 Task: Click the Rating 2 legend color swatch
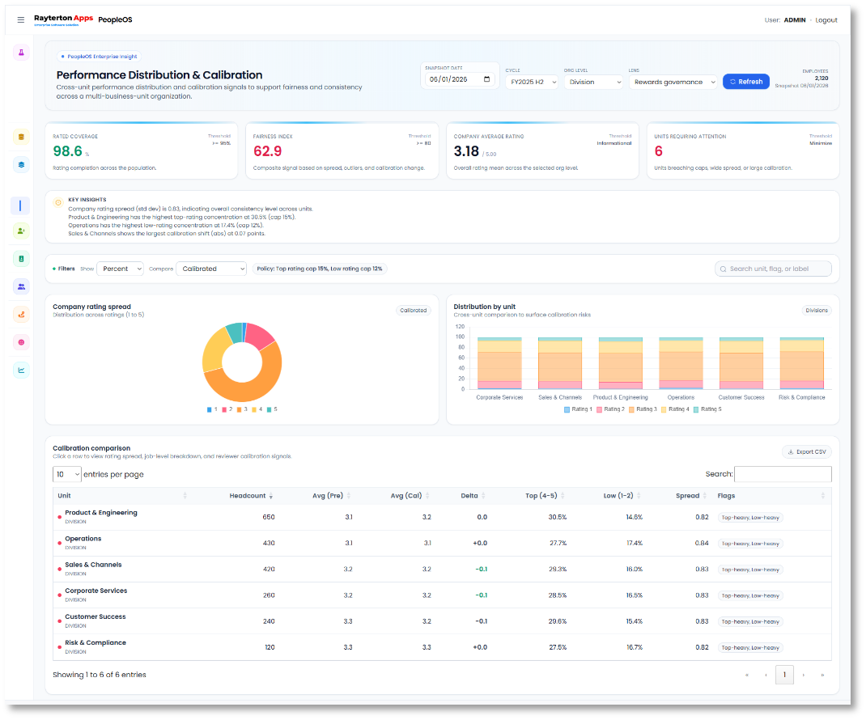600,409
